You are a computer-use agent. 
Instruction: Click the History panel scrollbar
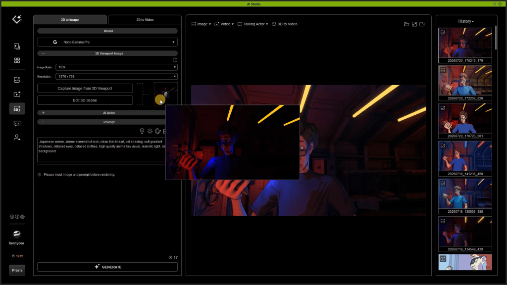click(x=495, y=38)
